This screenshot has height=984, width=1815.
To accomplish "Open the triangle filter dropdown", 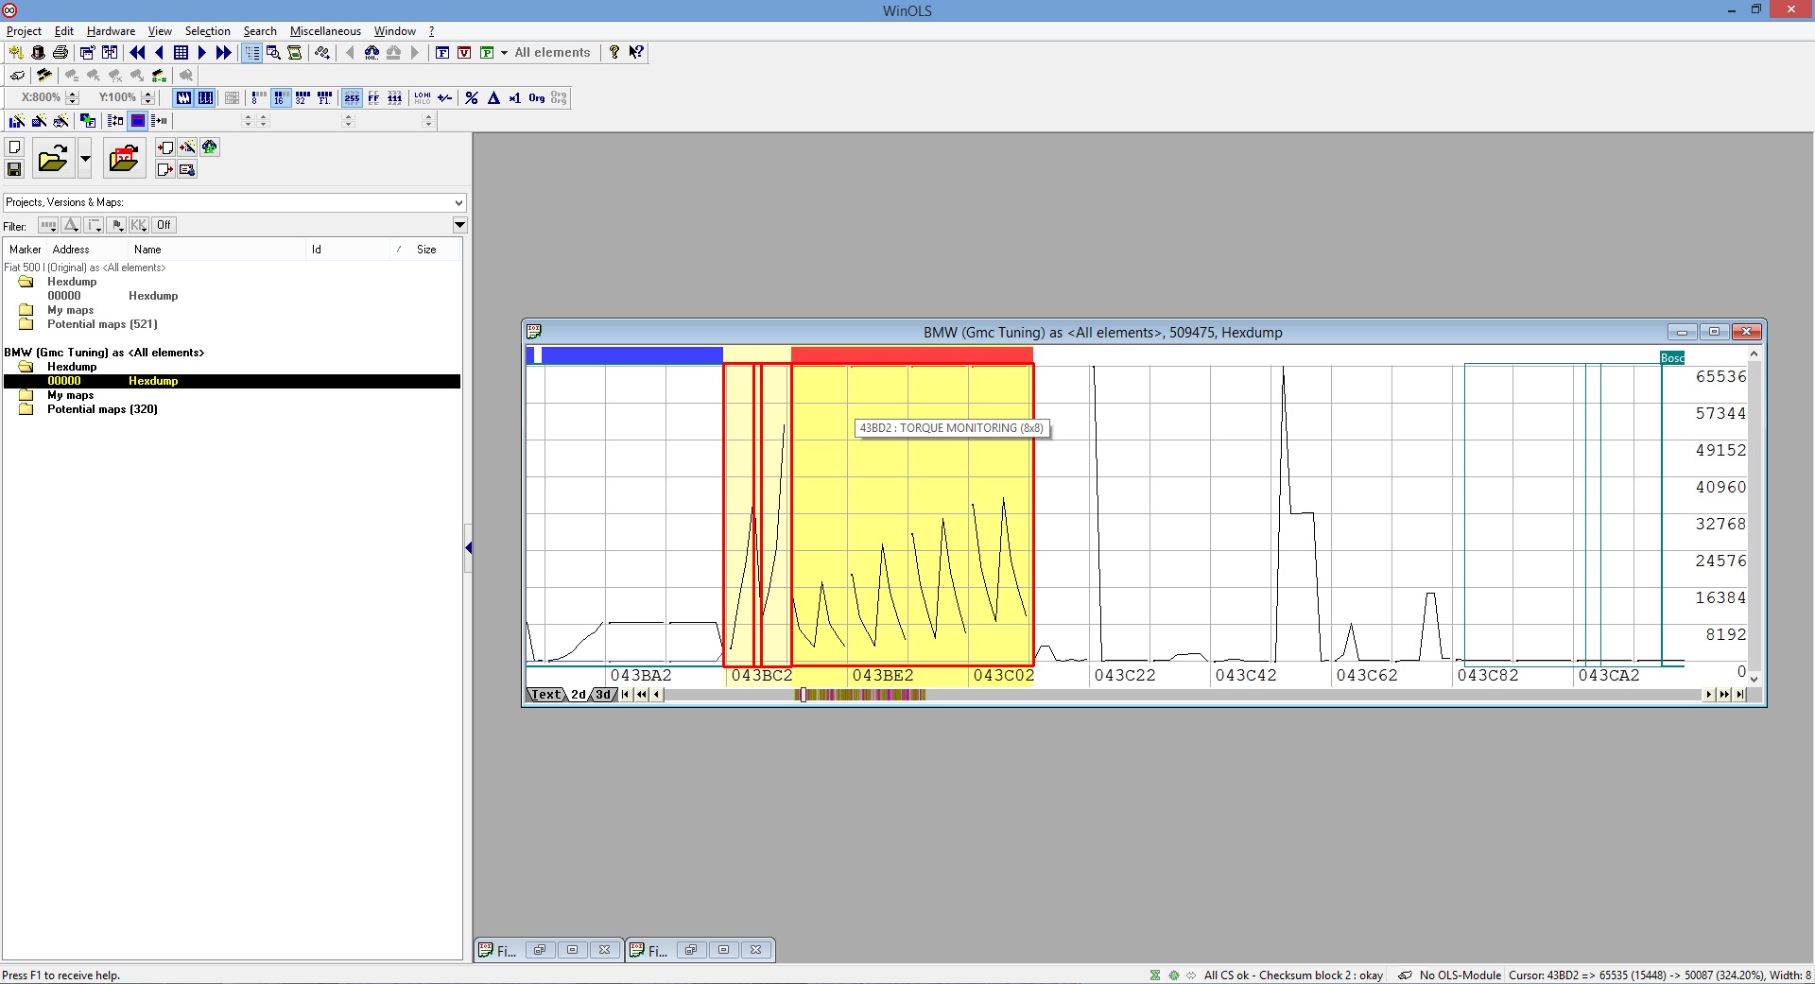I will (x=71, y=225).
